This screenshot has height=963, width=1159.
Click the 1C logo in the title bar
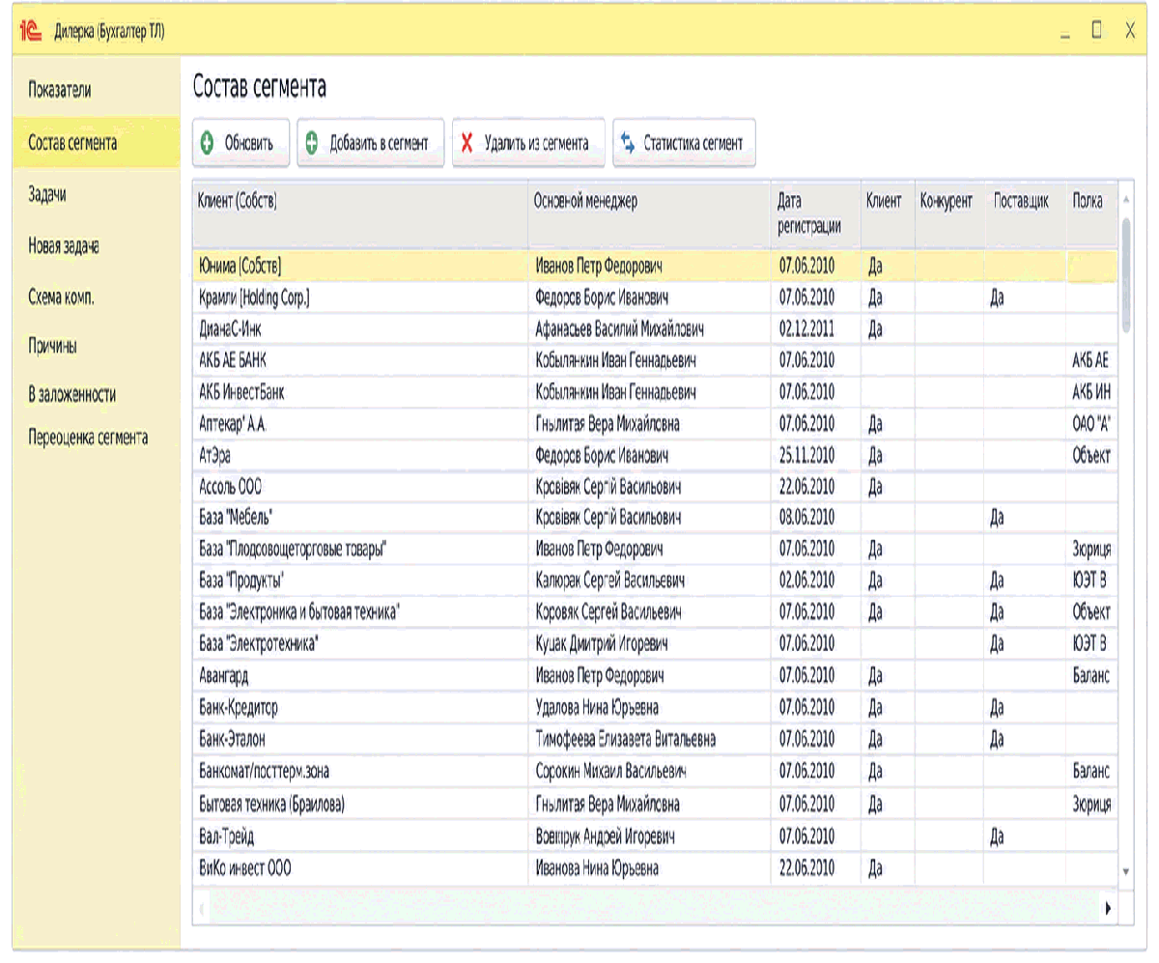pos(29,32)
